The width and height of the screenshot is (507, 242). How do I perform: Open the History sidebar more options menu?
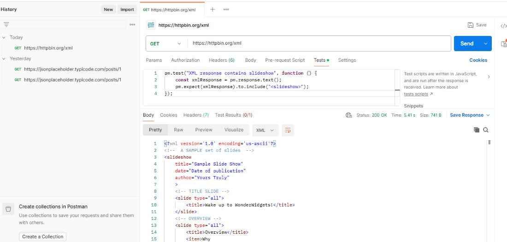click(132, 24)
